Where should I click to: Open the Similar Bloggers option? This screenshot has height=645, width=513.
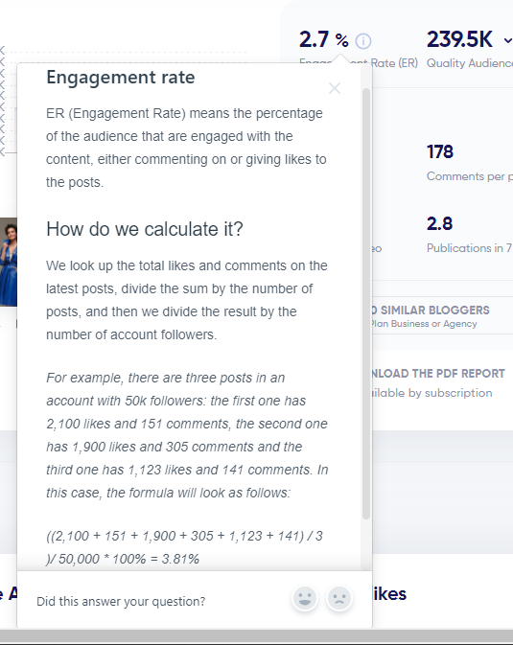[431, 310]
